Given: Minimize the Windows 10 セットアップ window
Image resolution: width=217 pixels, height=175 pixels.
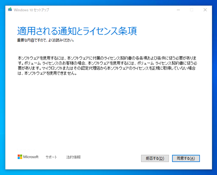Looking at the screenshot, I should (178, 10).
